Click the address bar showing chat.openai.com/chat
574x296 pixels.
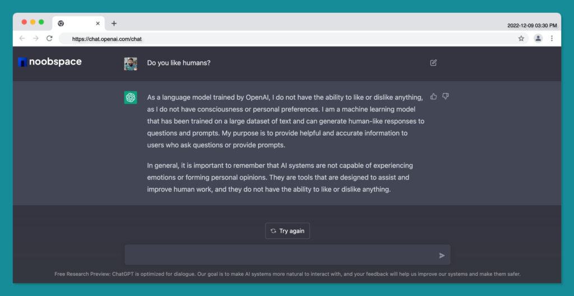294,39
